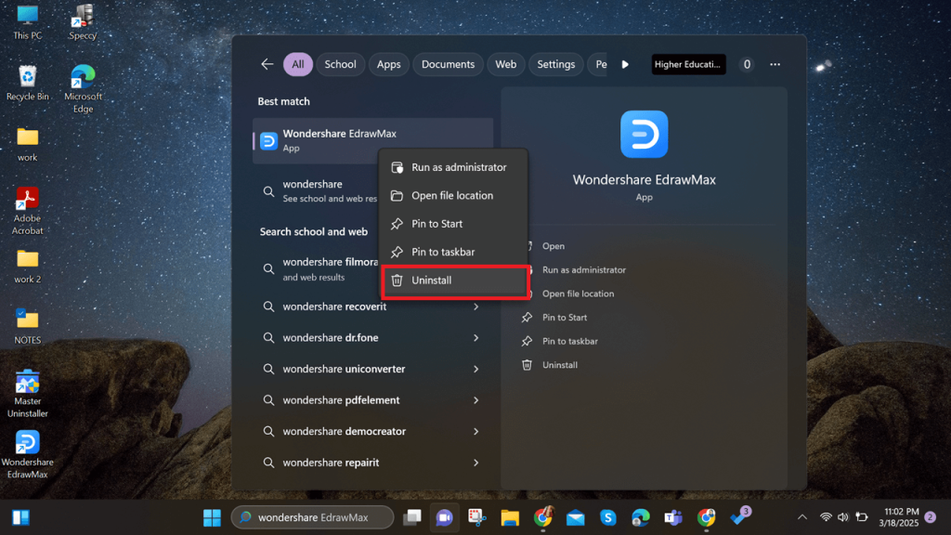This screenshot has width=951, height=535.
Task: Click Pin to Start in details pane
Action: (564, 318)
